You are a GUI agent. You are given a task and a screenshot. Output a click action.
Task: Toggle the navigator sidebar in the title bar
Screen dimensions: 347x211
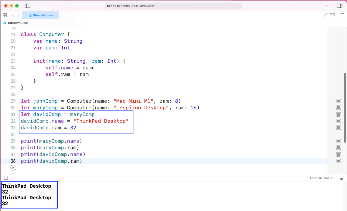coord(27,6)
